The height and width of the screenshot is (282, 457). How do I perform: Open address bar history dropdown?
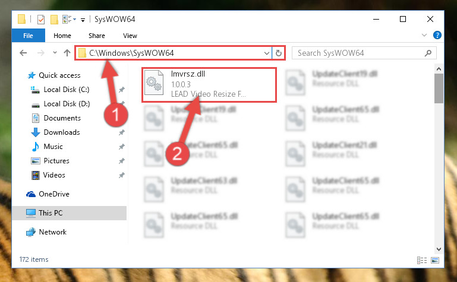[x=266, y=53]
